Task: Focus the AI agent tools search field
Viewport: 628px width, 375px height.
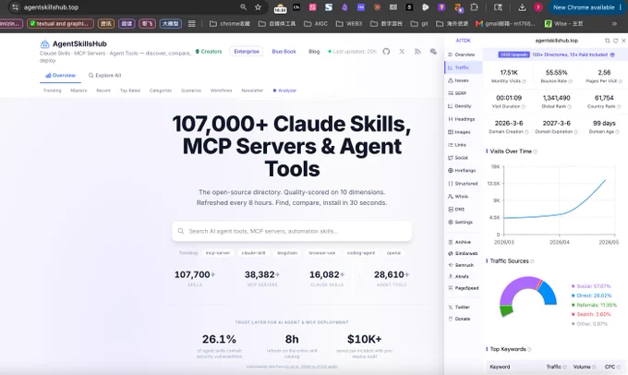Action: tap(292, 231)
